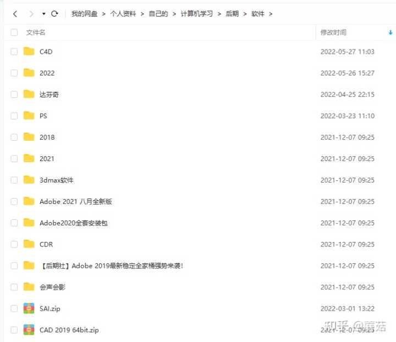Tick the 2018 folder checkbox
The image size is (396, 342).
coord(14,137)
